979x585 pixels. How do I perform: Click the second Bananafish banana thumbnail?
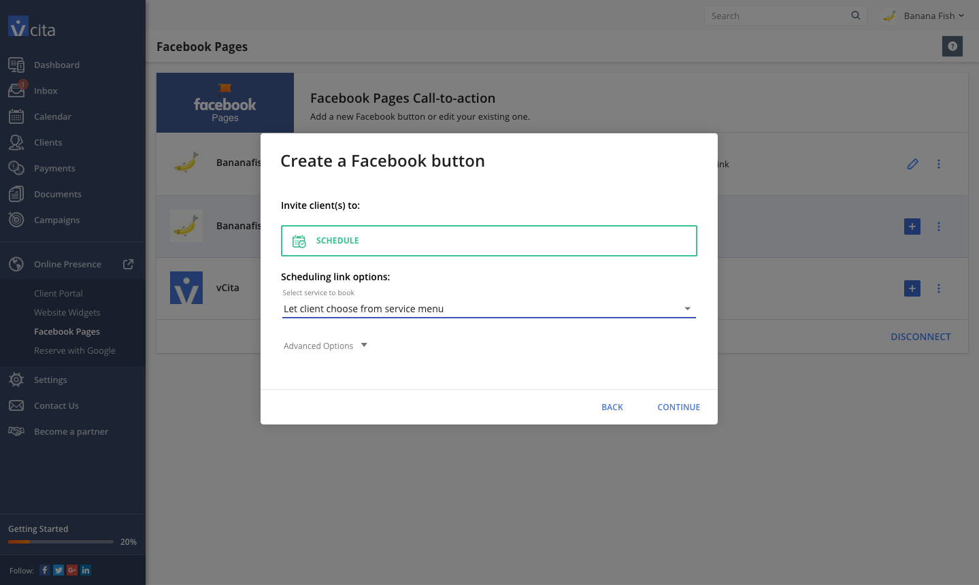tap(186, 226)
